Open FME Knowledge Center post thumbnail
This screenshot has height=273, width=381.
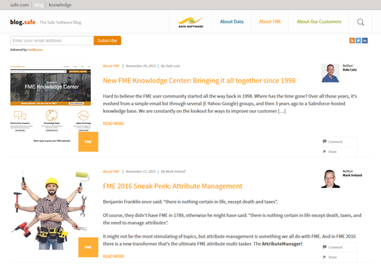[x=51, y=103]
